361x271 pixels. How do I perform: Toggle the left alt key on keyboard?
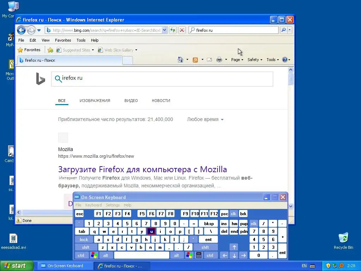pos(105,255)
